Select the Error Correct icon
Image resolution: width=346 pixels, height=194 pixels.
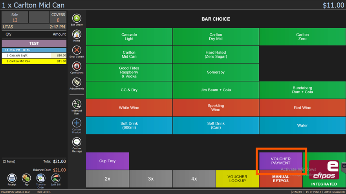tap(77, 50)
